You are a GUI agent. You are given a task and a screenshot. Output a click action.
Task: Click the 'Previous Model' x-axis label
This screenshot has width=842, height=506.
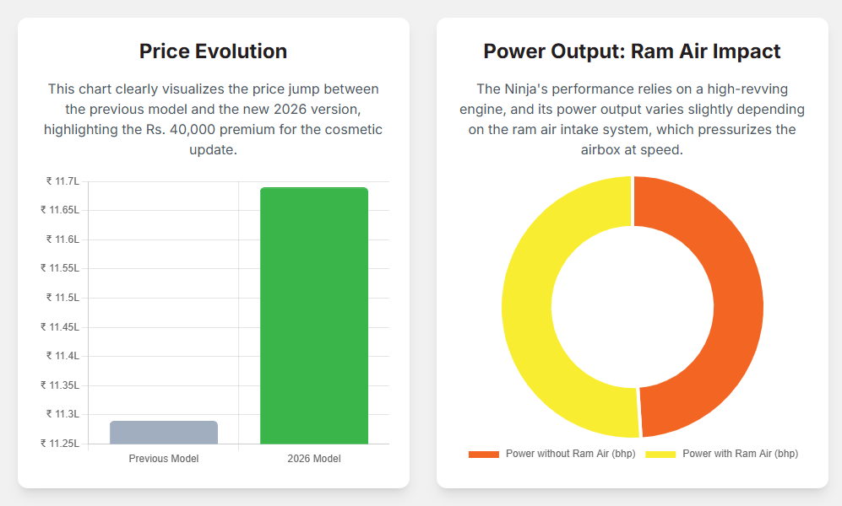164,459
